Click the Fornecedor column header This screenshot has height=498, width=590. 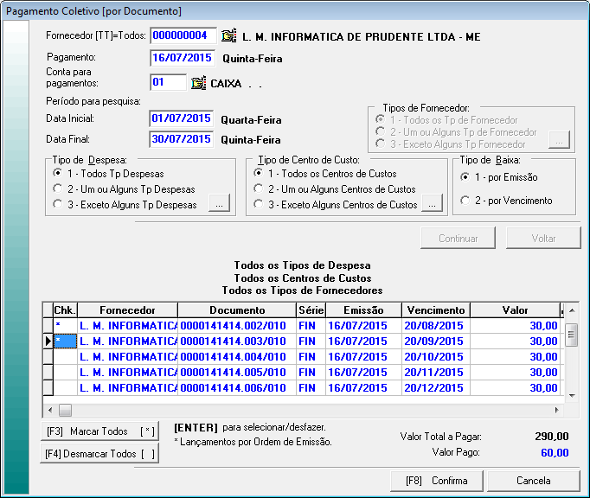click(x=127, y=310)
